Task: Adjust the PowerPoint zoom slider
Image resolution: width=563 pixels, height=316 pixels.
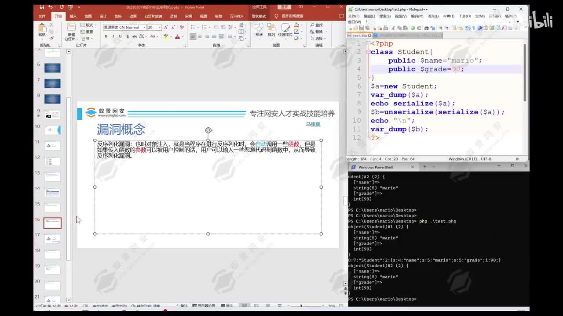Action: (301, 305)
